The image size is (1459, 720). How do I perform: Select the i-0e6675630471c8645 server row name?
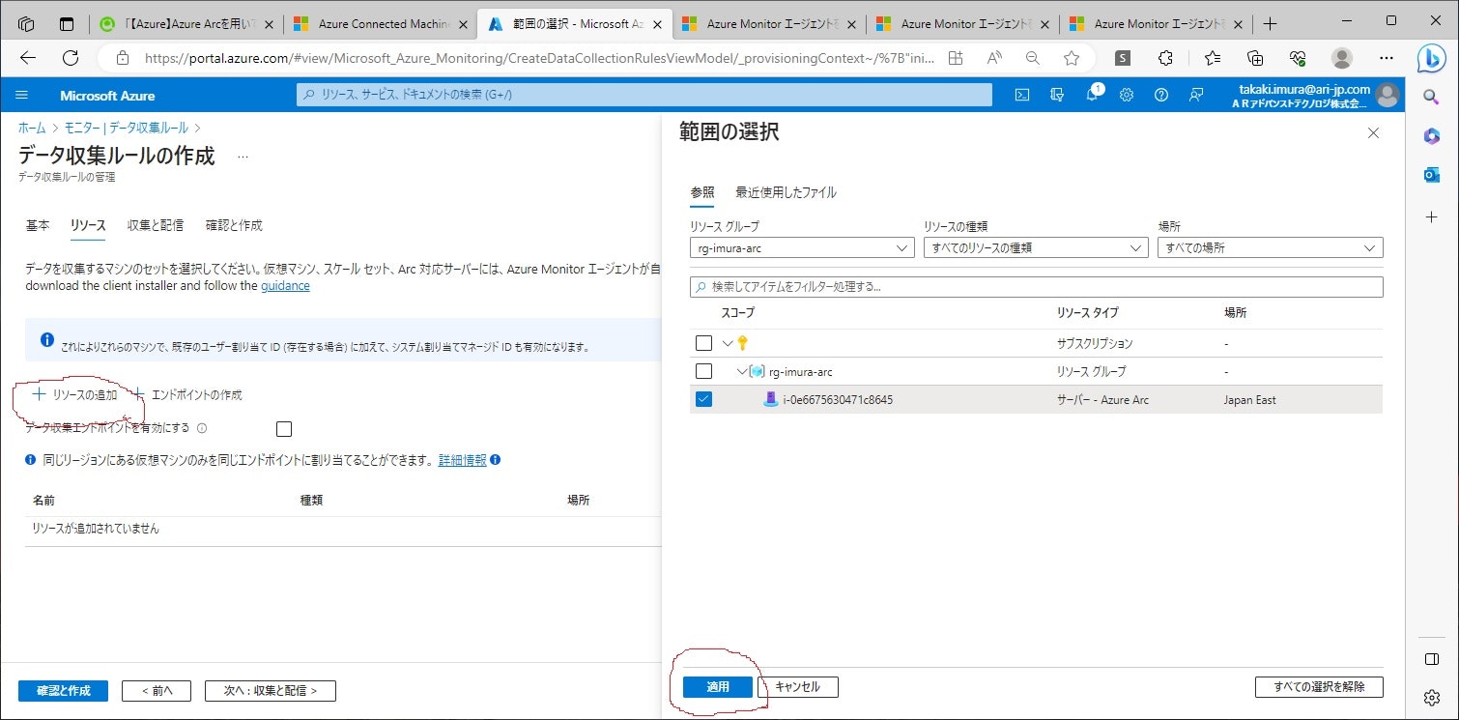pyautogui.click(x=838, y=400)
